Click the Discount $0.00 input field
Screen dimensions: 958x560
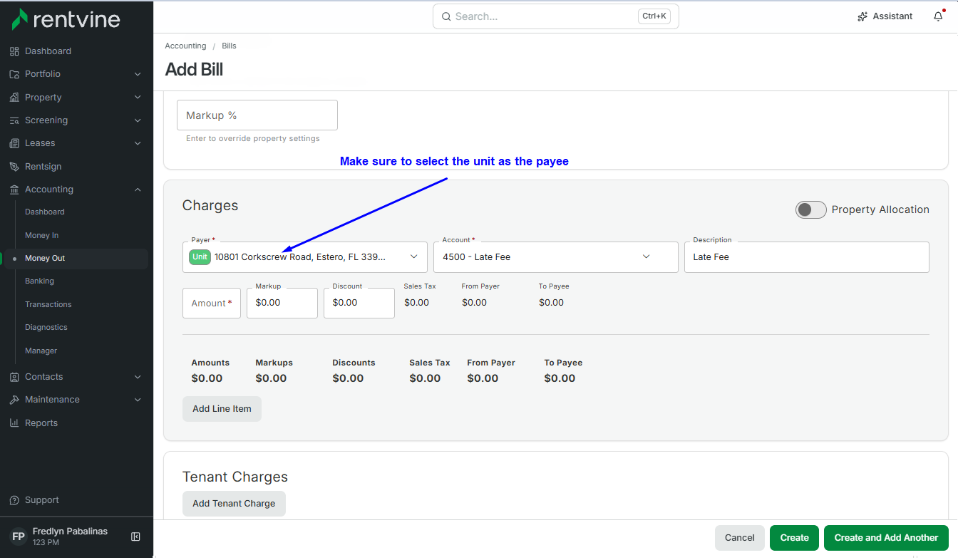click(x=359, y=303)
